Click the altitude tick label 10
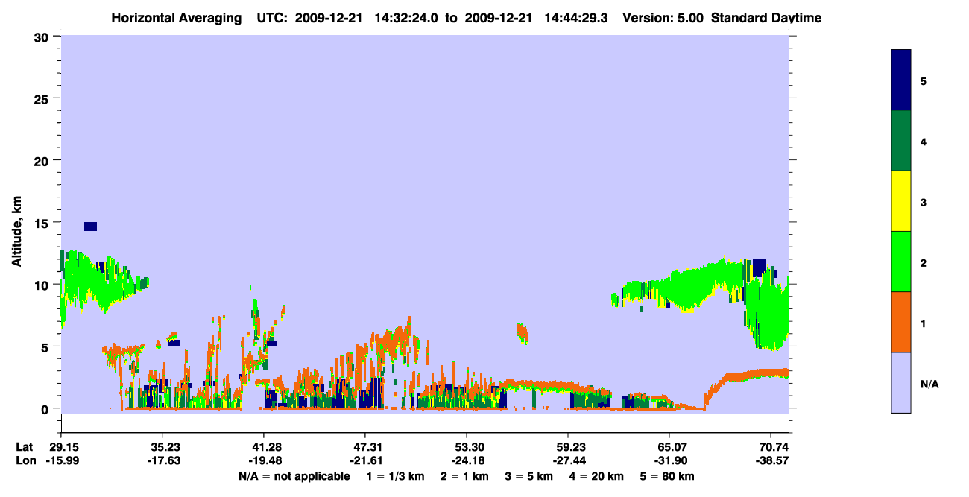This screenshot has width=969, height=497. (x=43, y=285)
